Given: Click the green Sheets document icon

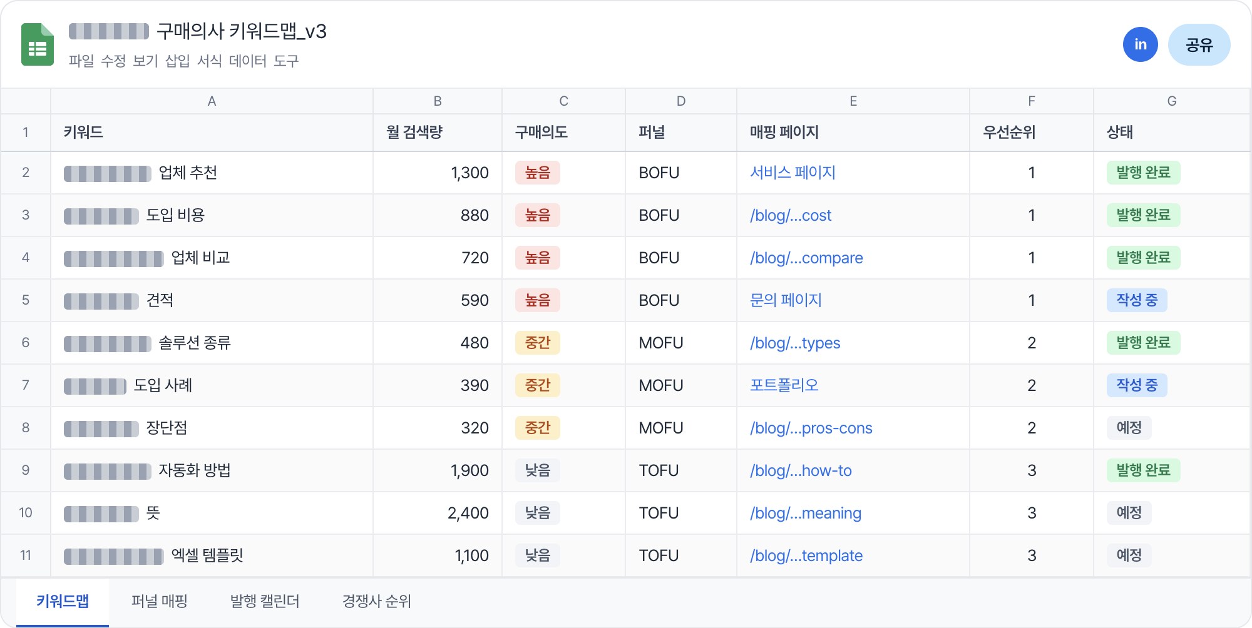Looking at the screenshot, I should pos(38,44).
